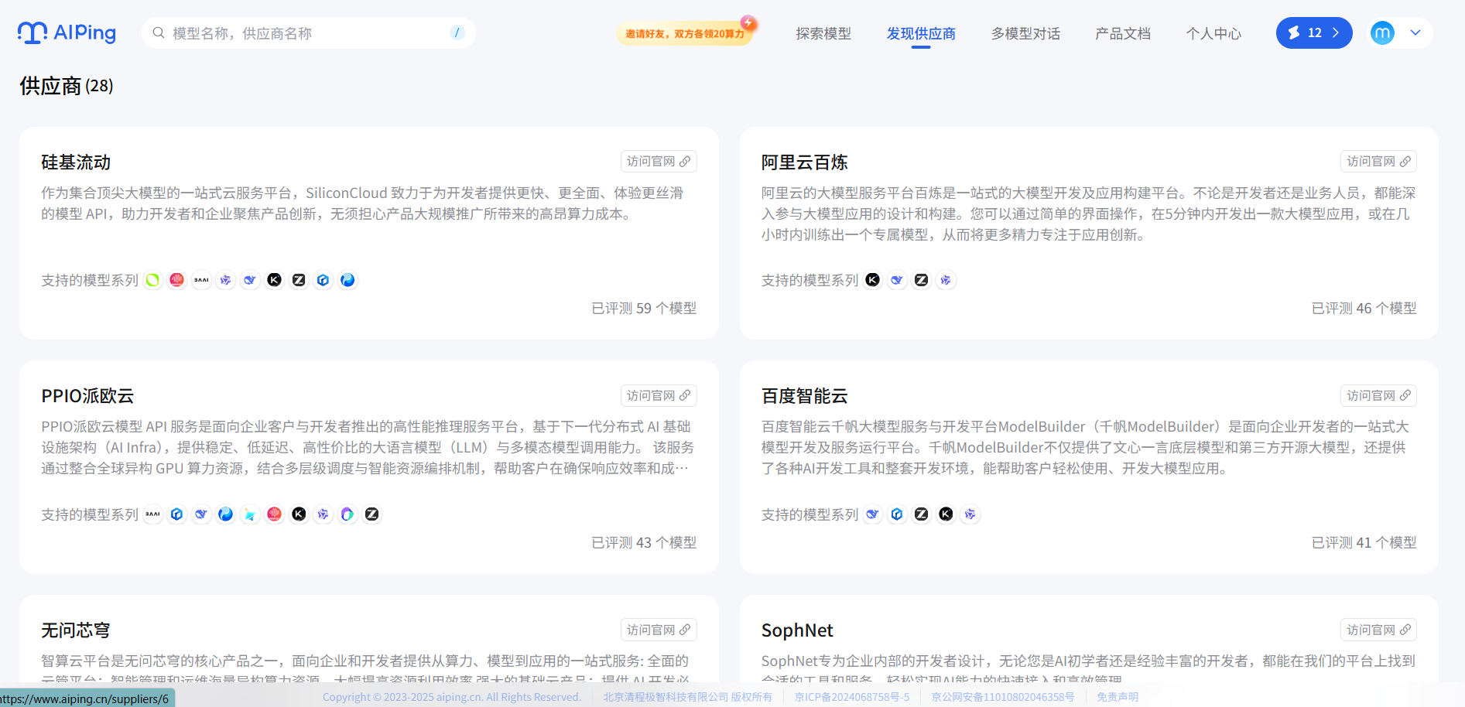Click the blue cube icon under PPIO派欧云
1465x707 pixels.
(177, 514)
